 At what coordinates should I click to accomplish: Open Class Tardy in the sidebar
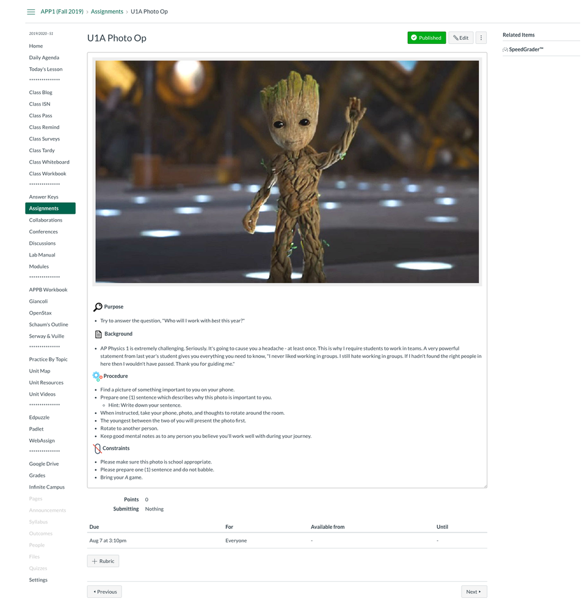click(42, 151)
